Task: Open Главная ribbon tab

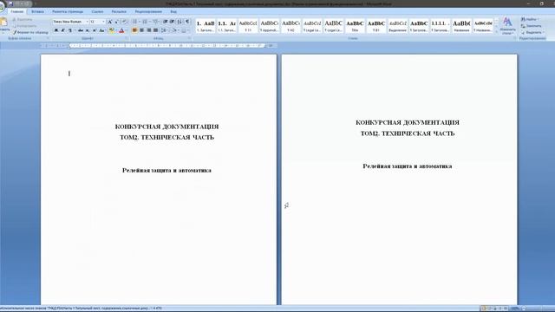Action: point(17,11)
